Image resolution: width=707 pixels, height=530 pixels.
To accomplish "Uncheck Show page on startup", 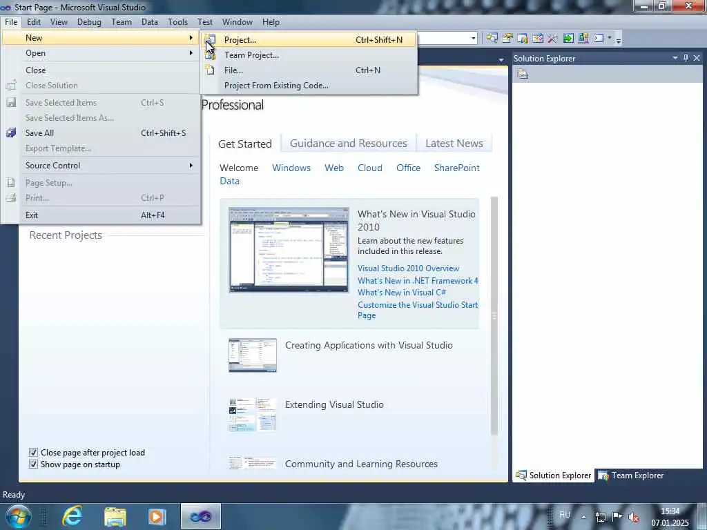I will 33,464.
